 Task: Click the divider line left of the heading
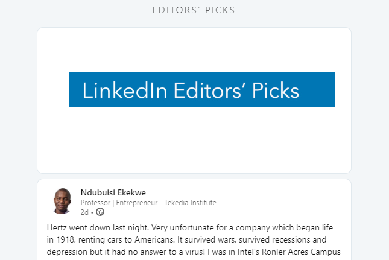pos(90,10)
